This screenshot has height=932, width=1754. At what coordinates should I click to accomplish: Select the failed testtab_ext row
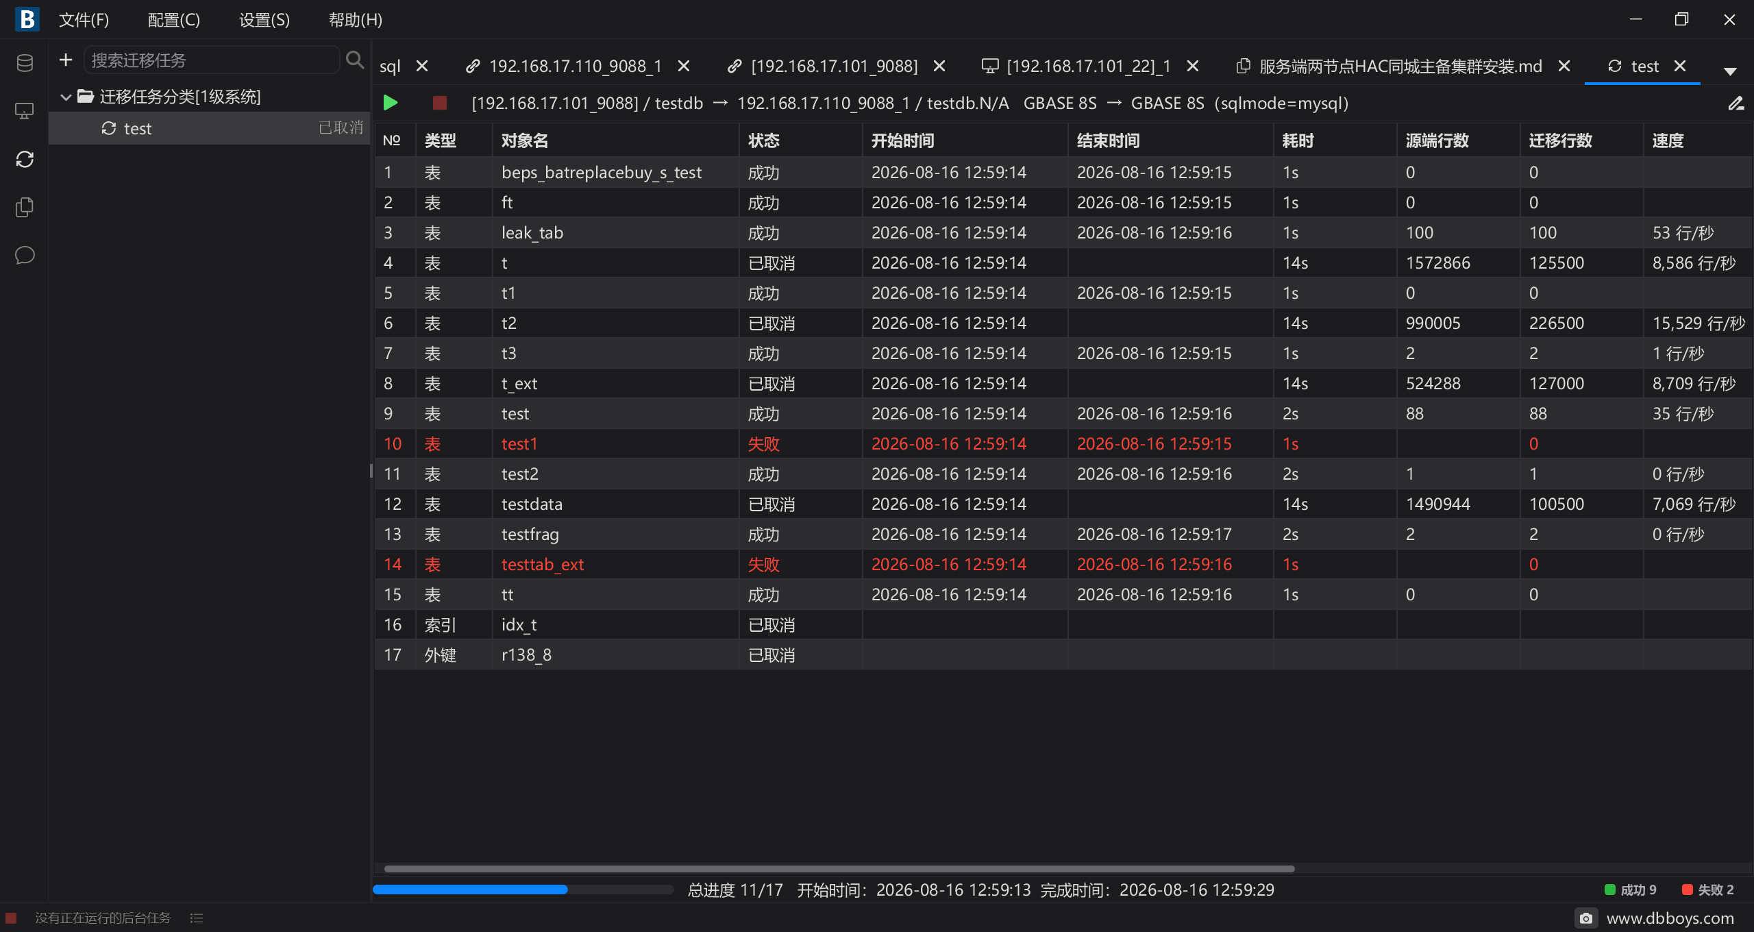coord(1063,564)
